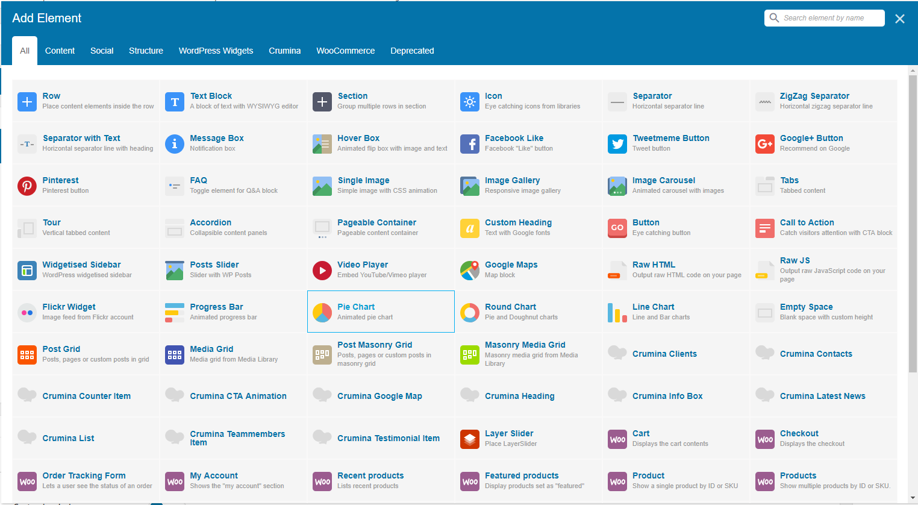The image size is (918, 505).
Task: Click the Call to Action icon
Action: click(x=765, y=228)
